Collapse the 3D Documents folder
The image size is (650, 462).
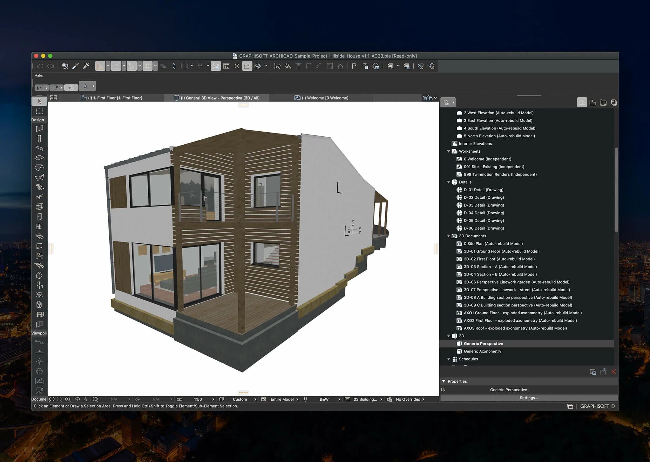click(448, 236)
